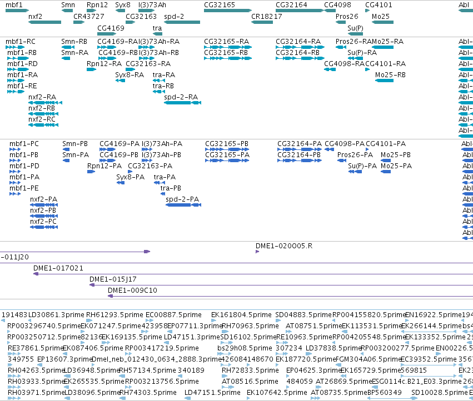The width and height of the screenshot is (473, 401).
Task: Select protein CG32165-PB
Action: (x=227, y=149)
